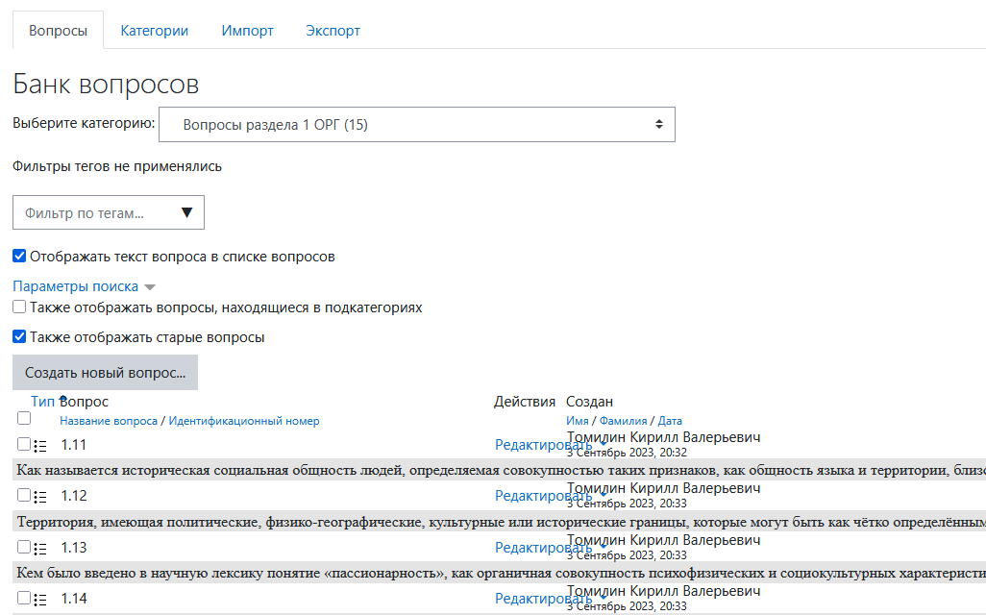
Task: Sort by 'Тип' column header
Action: [x=42, y=402]
